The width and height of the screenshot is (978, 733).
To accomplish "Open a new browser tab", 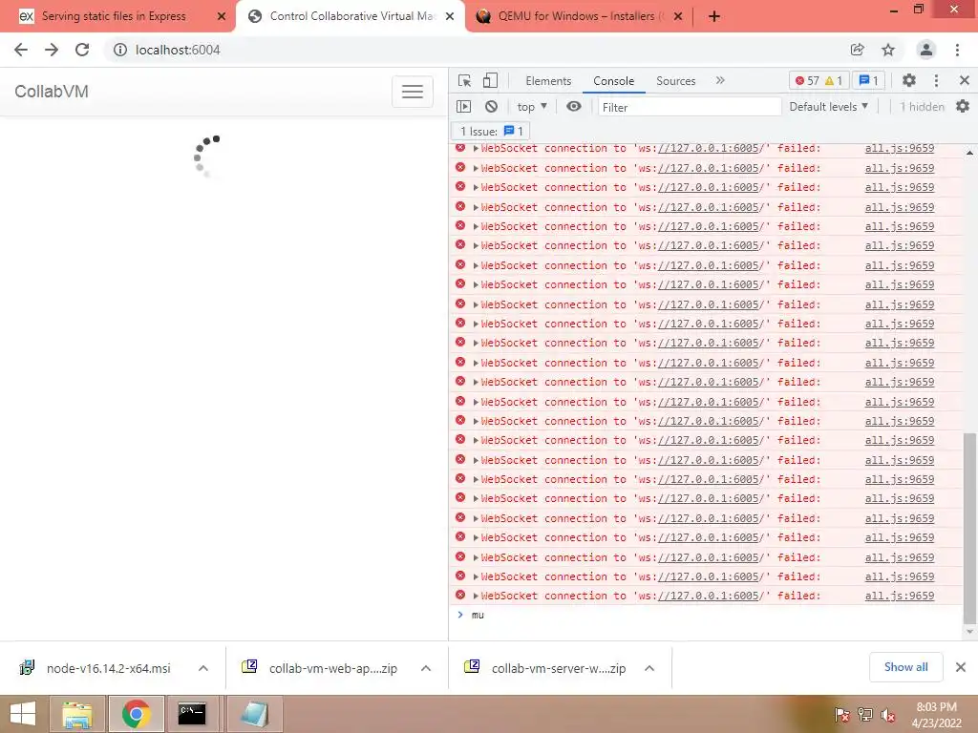I will [x=714, y=16].
